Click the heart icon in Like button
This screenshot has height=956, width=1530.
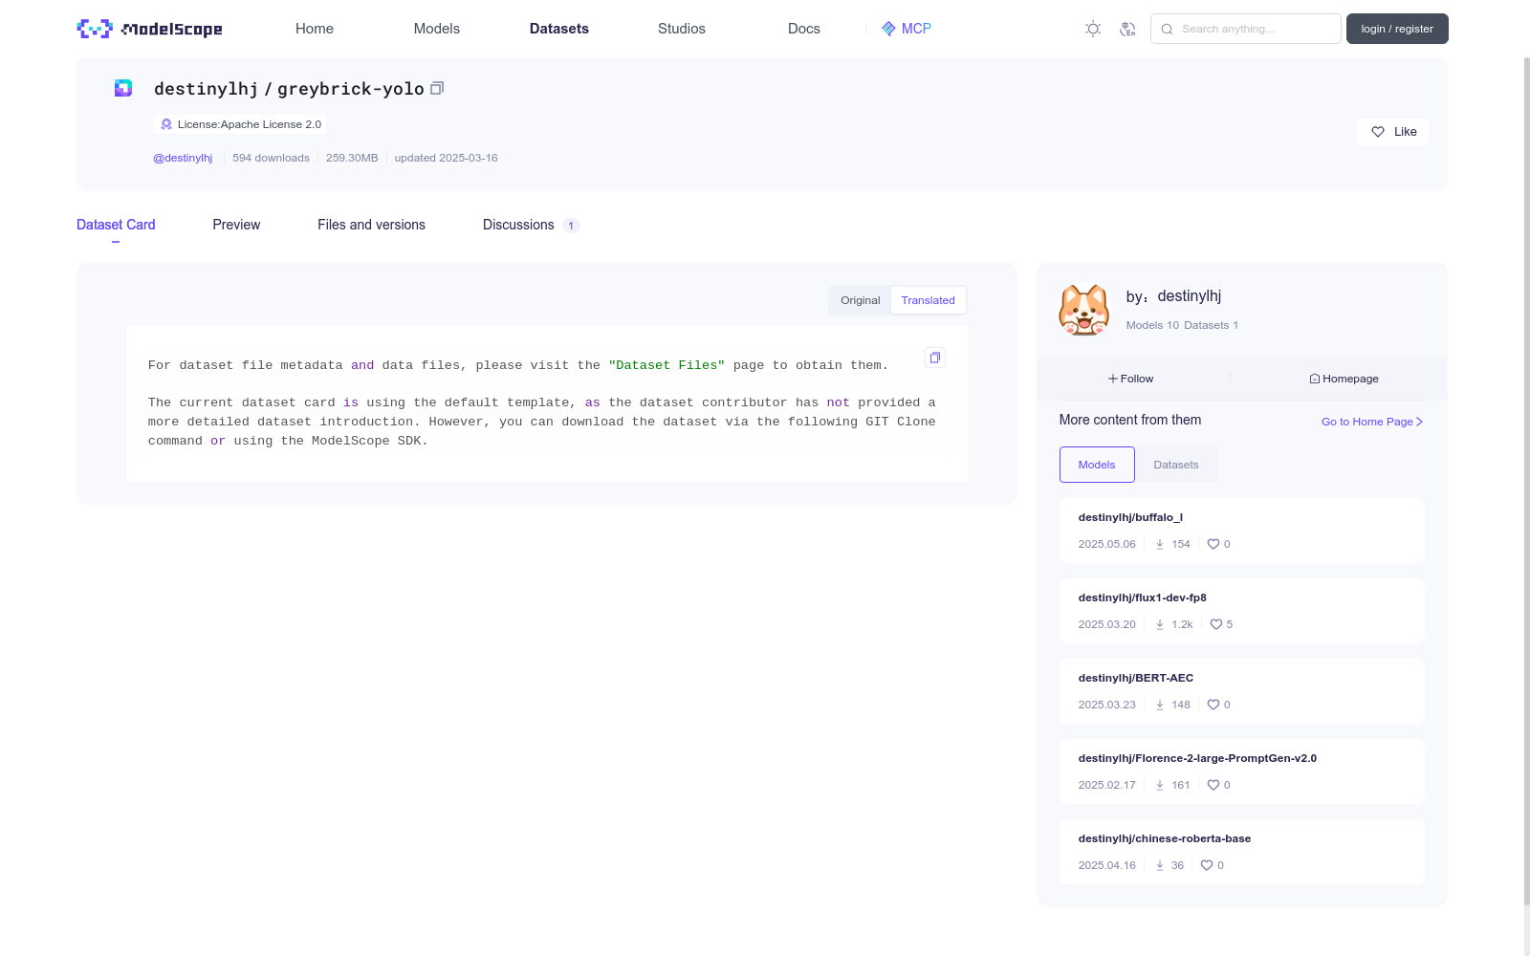point(1378,132)
